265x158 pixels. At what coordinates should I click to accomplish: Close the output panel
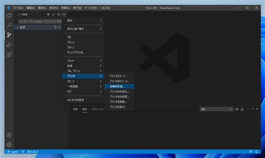click(x=257, y=109)
